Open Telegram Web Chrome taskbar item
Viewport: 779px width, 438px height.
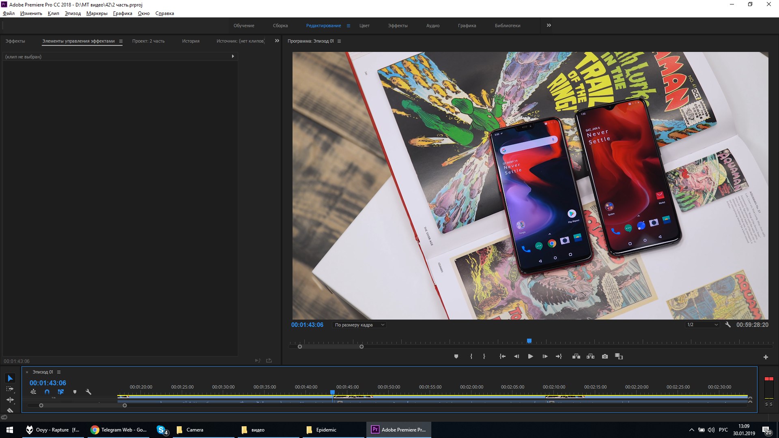click(x=119, y=430)
